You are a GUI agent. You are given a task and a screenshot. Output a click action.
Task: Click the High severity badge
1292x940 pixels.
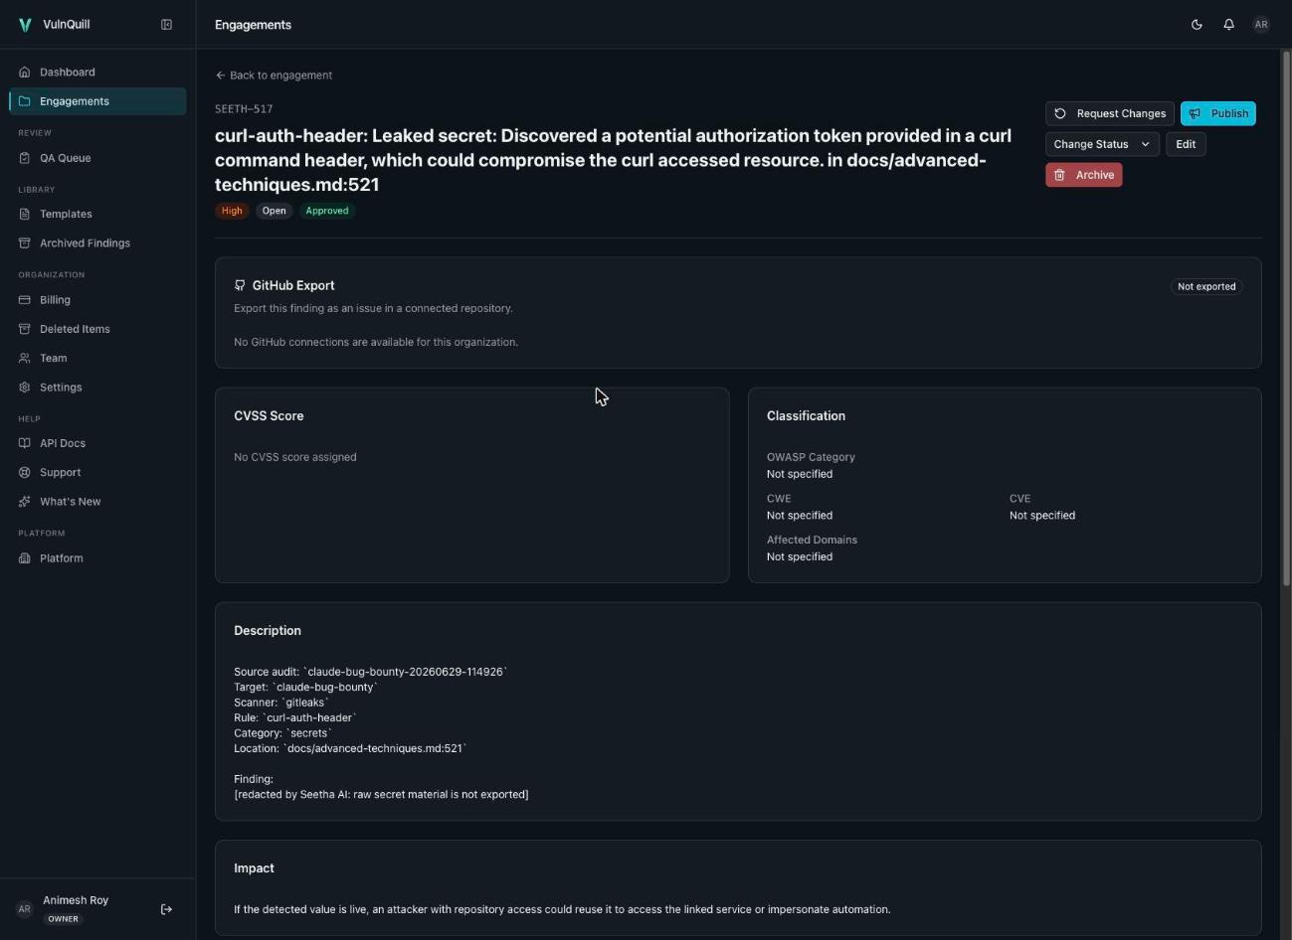coord(232,211)
